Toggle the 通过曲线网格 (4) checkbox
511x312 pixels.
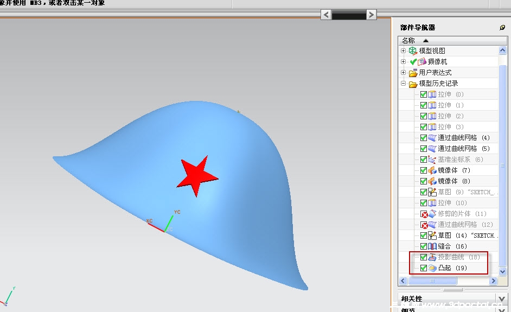click(423, 138)
